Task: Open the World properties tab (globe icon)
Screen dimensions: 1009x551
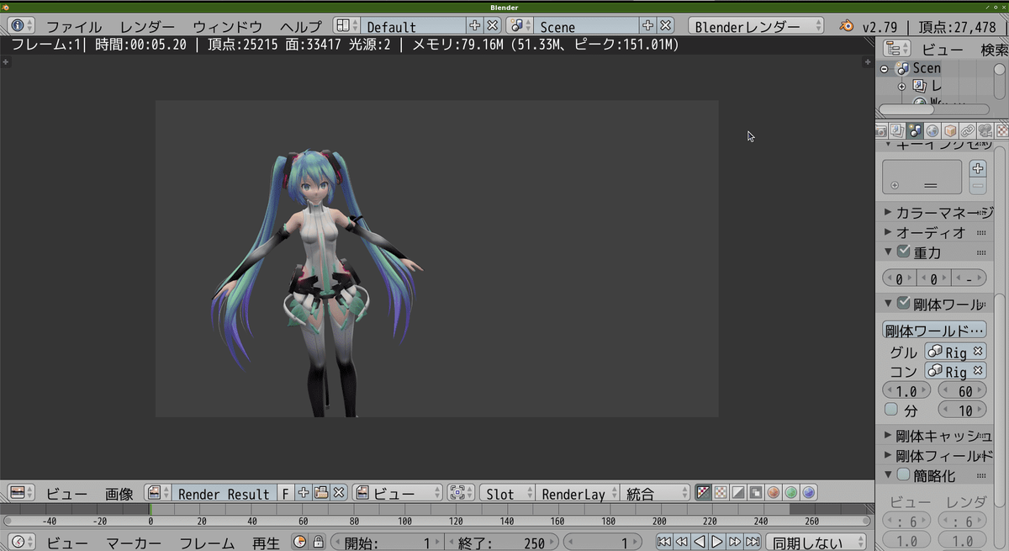Action: [x=932, y=130]
